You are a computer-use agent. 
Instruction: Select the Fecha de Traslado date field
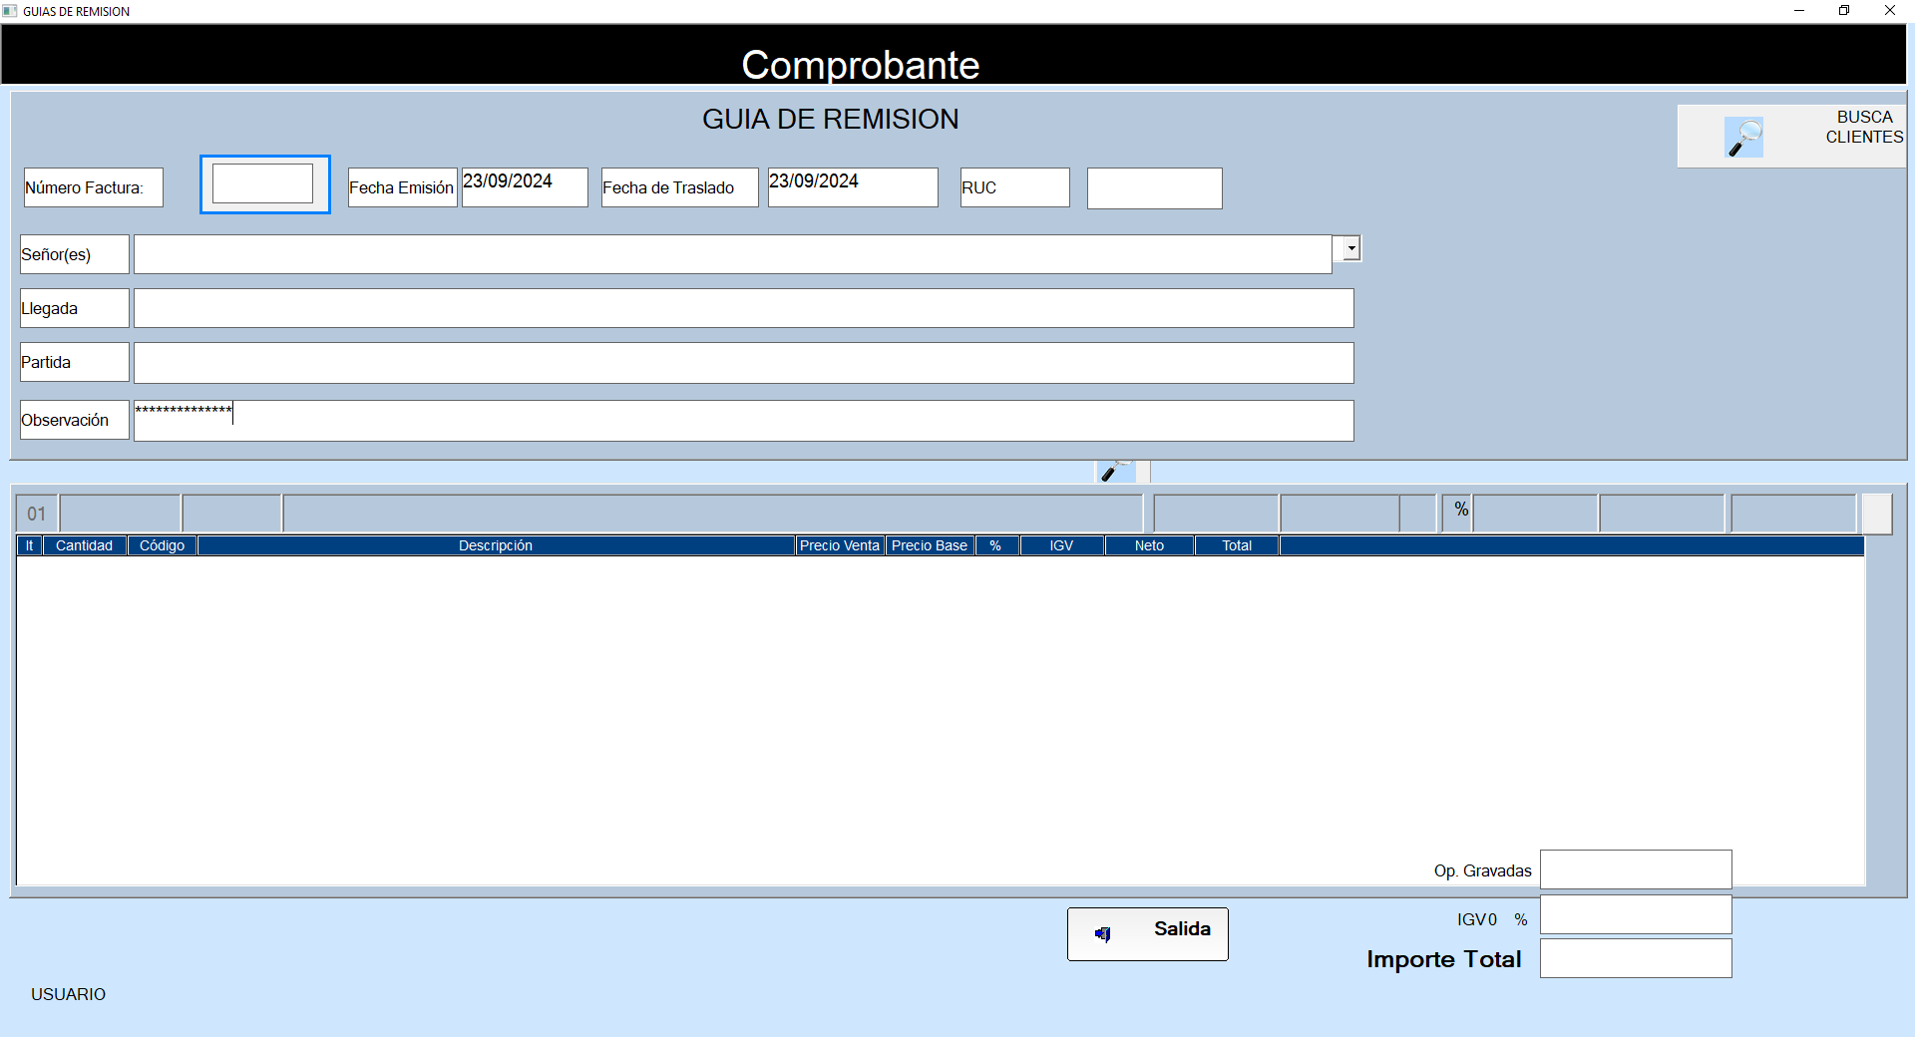point(852,187)
